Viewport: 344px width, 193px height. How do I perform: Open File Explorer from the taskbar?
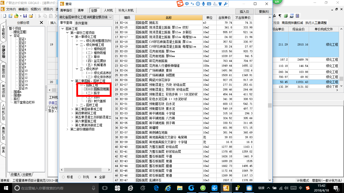coord(180,188)
